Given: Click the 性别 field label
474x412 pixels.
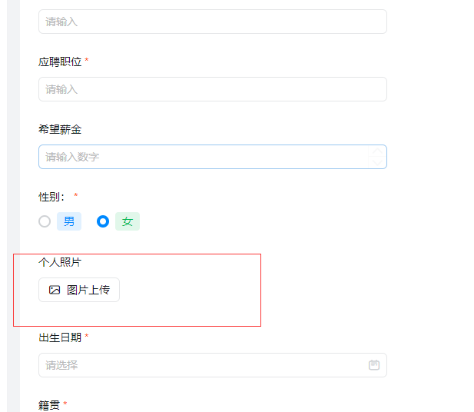Looking at the screenshot, I should [51, 197].
